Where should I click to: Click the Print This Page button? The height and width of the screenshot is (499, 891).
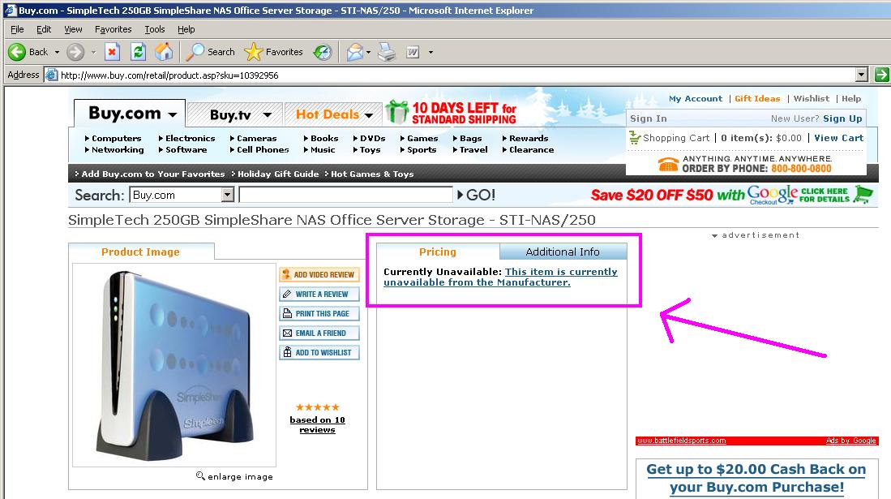(319, 313)
